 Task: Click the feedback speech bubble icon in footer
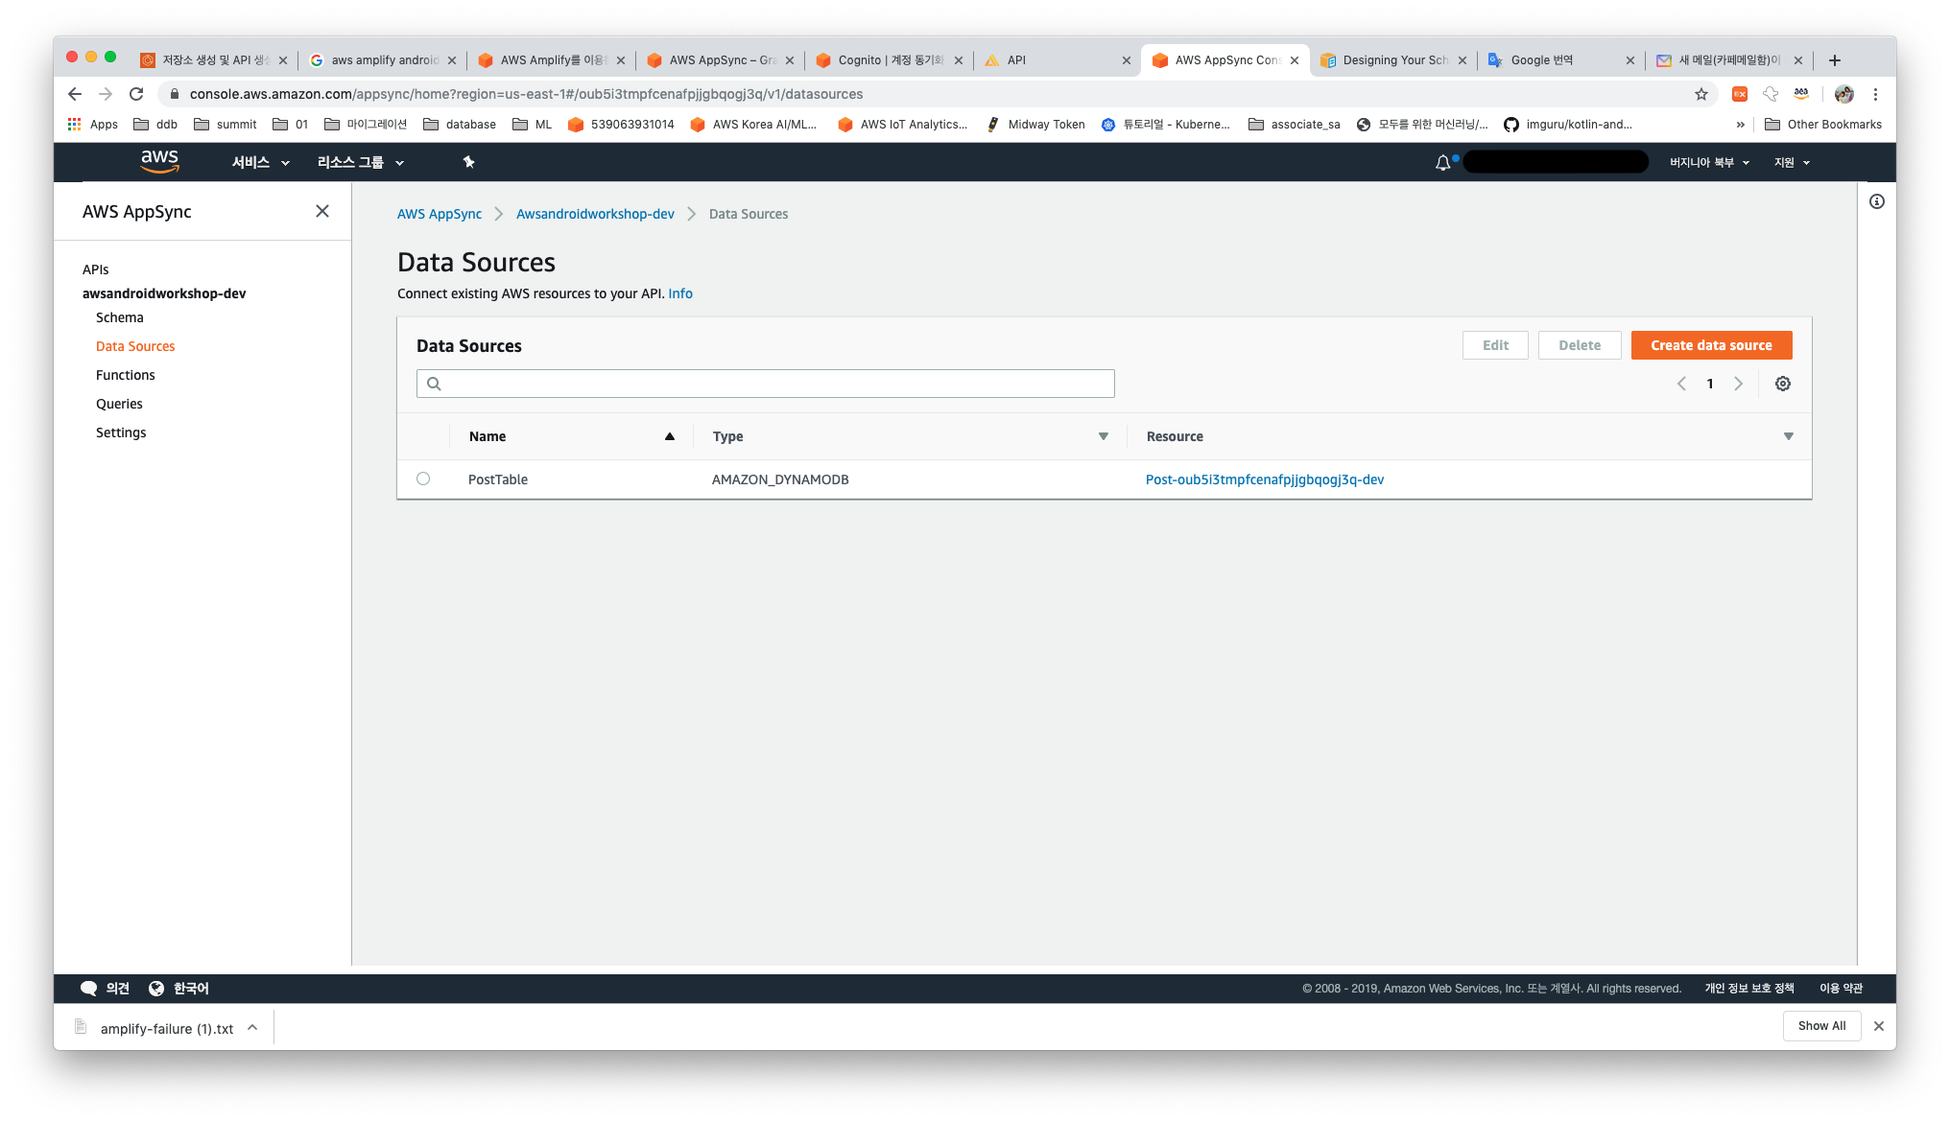(89, 989)
